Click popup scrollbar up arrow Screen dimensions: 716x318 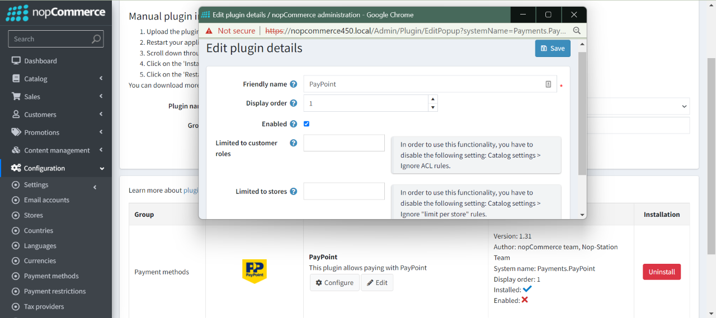pos(582,44)
